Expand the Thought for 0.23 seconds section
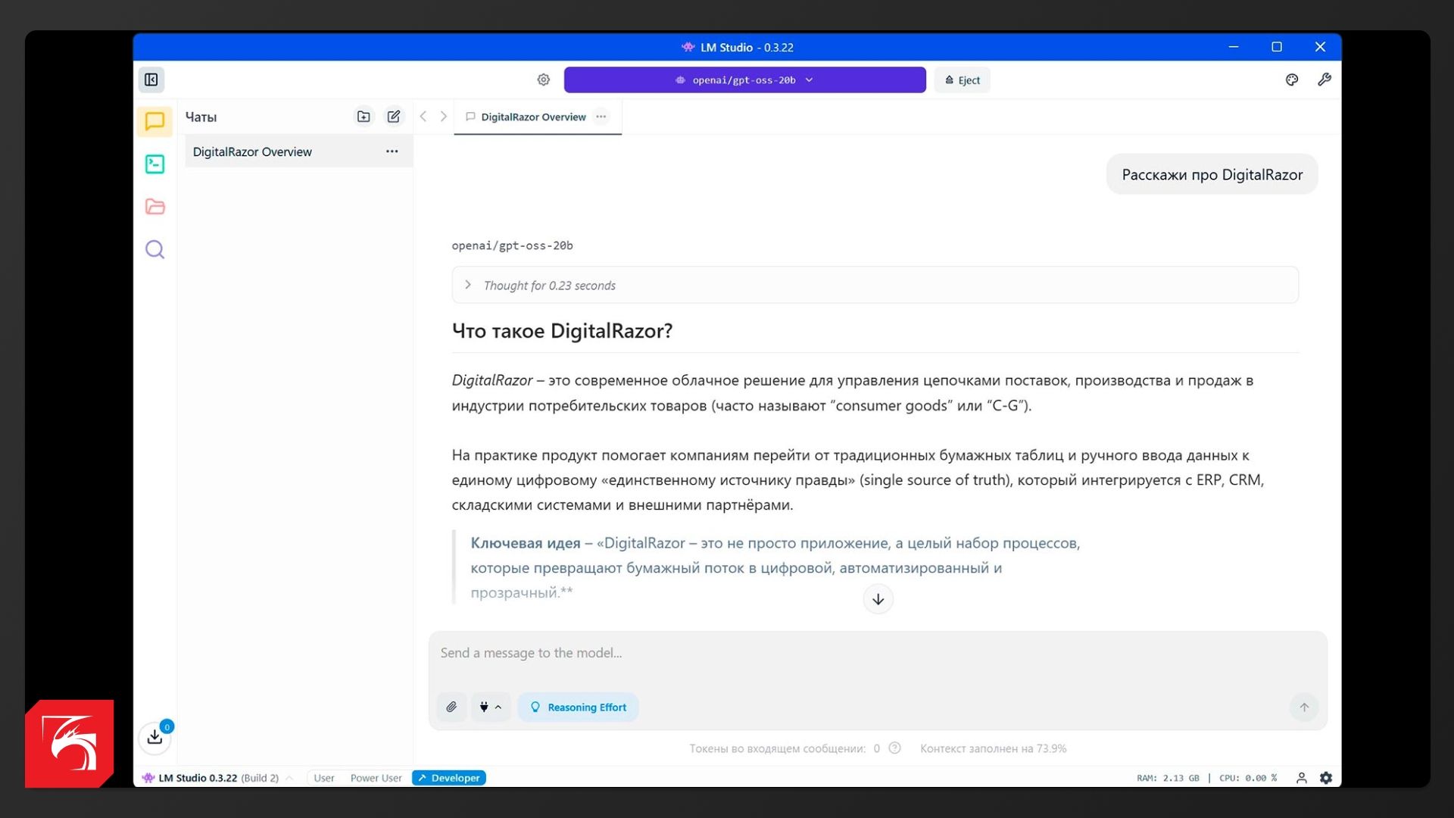This screenshot has width=1454, height=818. pyautogui.click(x=549, y=286)
